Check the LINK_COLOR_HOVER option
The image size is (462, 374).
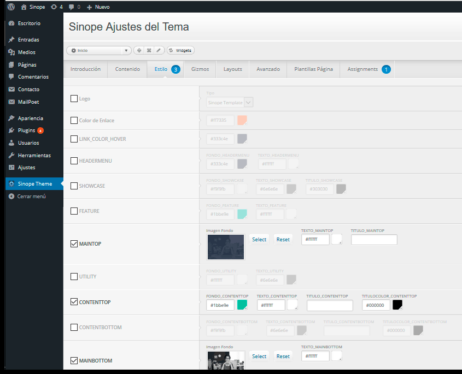(x=74, y=139)
